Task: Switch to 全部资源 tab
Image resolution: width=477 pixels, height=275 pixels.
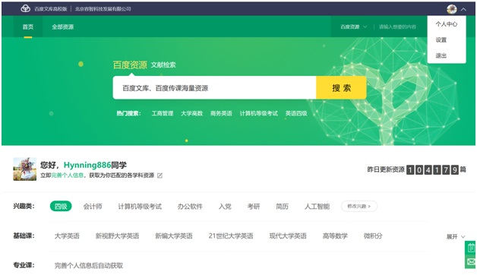Action: (x=63, y=27)
